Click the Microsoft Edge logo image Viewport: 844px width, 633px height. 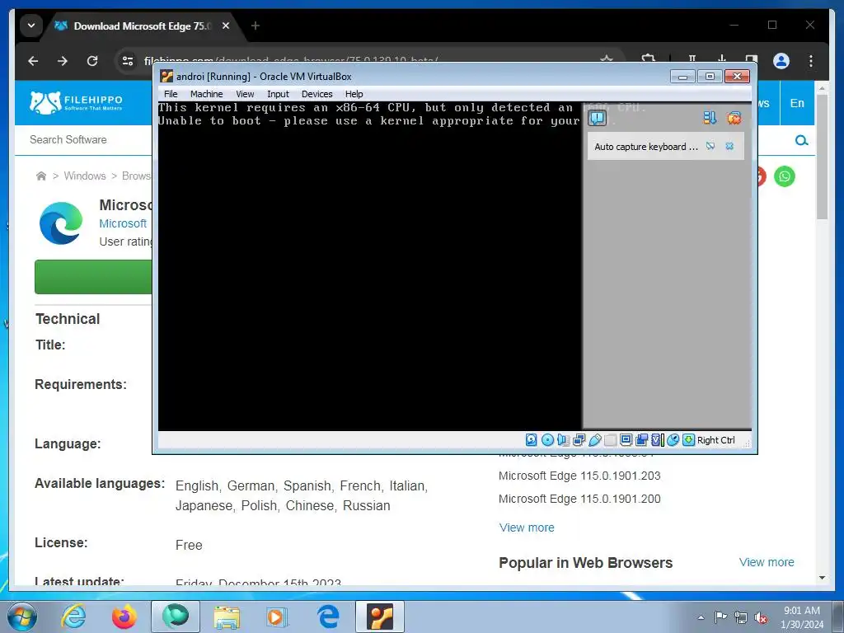[x=61, y=223]
